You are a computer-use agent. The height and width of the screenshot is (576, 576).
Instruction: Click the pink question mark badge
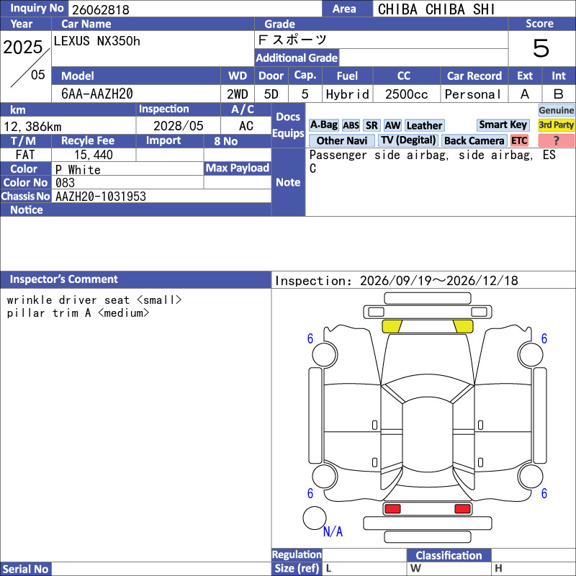(556, 140)
